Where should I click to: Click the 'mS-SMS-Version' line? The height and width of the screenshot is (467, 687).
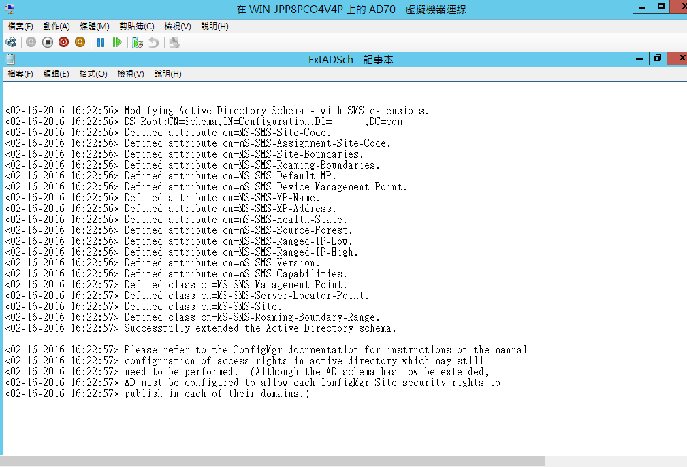tap(162, 263)
